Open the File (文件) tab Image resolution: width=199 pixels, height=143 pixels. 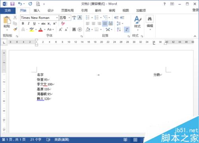coord(8,10)
